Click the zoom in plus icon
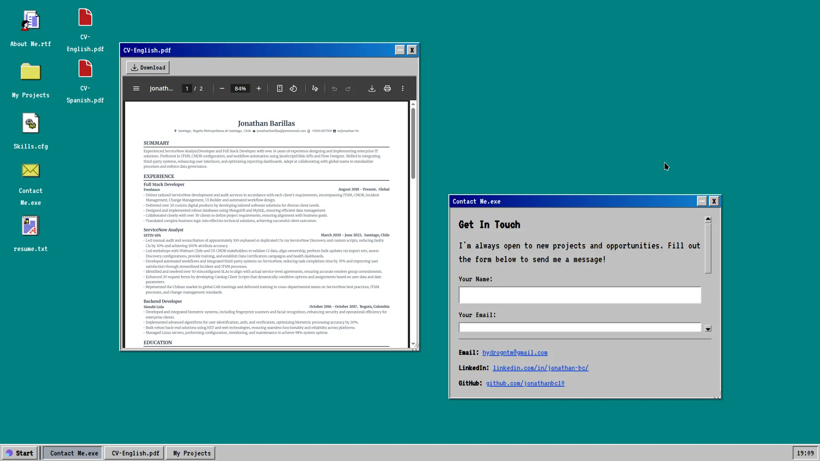 point(259,88)
